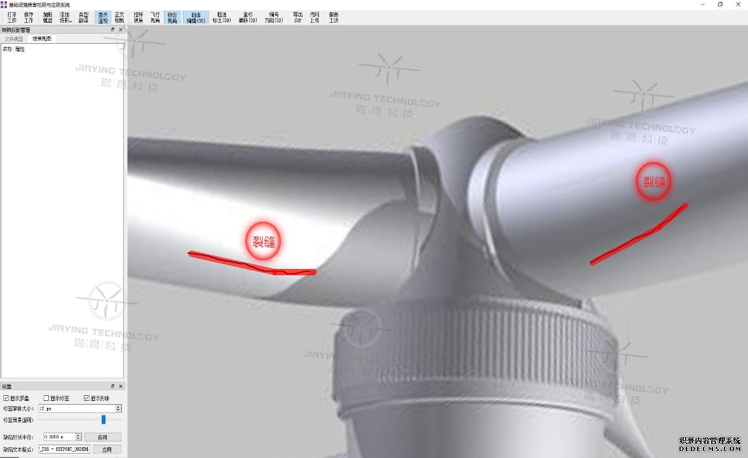The width and height of the screenshot is (748, 458).
Task: Click the 标签背景透明 slider handle
Action: point(104,419)
